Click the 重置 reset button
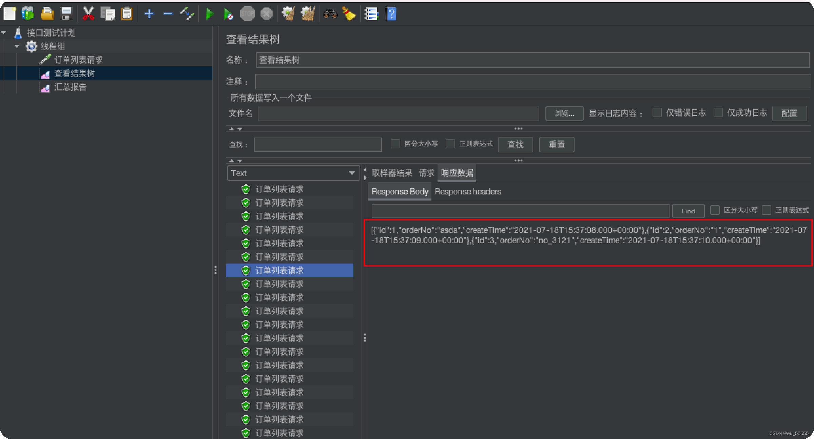 point(557,145)
